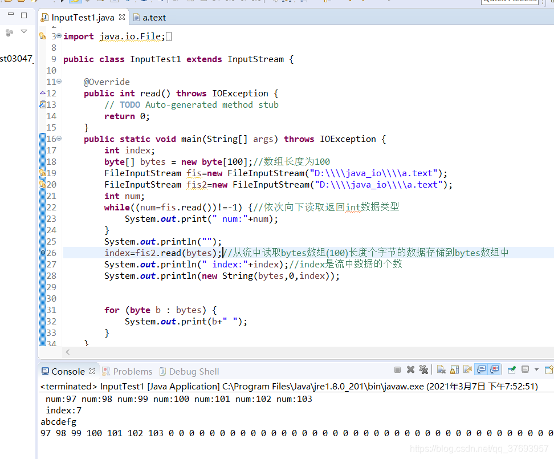Image resolution: width=554 pixels, height=459 pixels.
Task: Open Display Selected Console dropdown arrow
Action: [536, 370]
